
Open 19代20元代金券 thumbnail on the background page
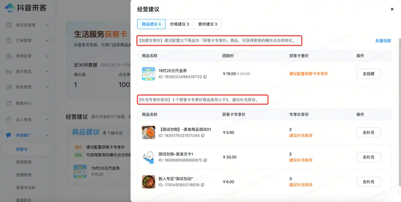click(80, 171)
